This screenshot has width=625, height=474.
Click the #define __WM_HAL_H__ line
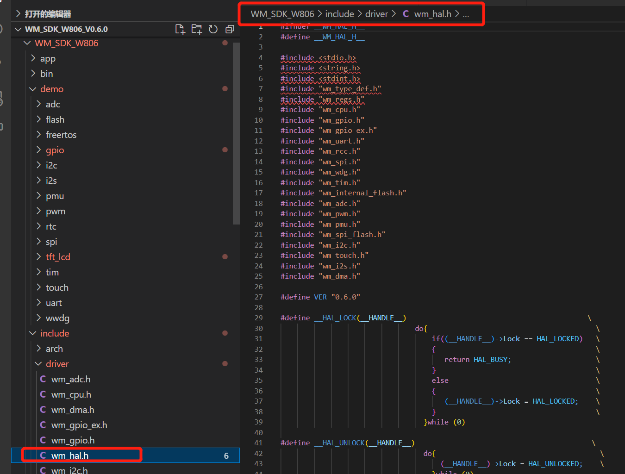[x=322, y=37]
